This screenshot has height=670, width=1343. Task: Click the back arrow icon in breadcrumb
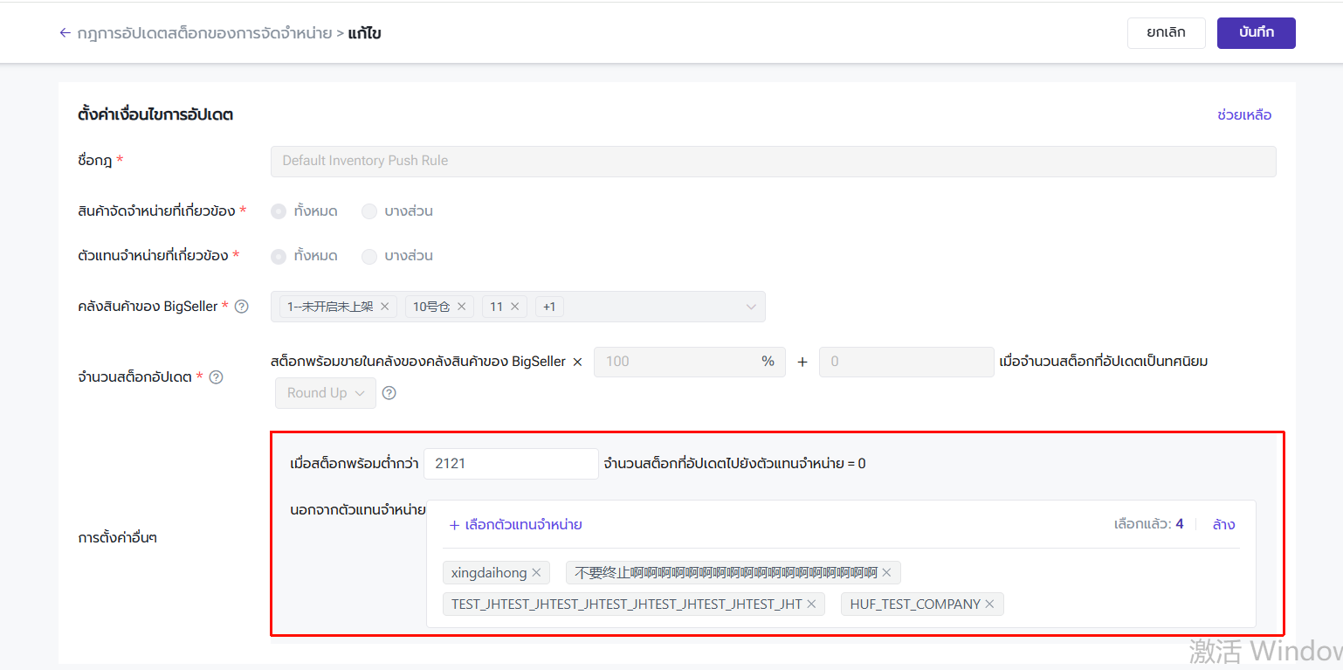(x=65, y=33)
